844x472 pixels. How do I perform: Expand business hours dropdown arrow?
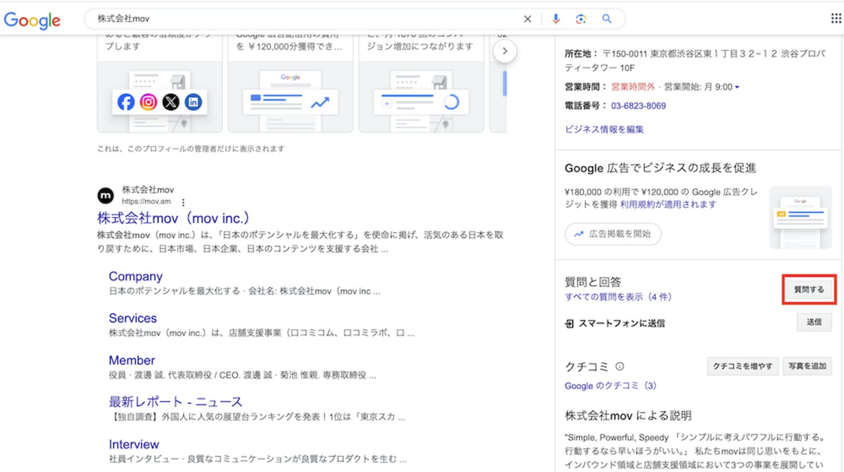click(x=737, y=87)
